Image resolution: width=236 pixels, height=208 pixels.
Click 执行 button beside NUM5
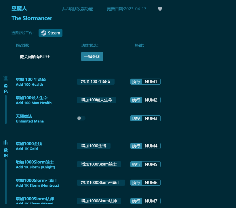136,164
